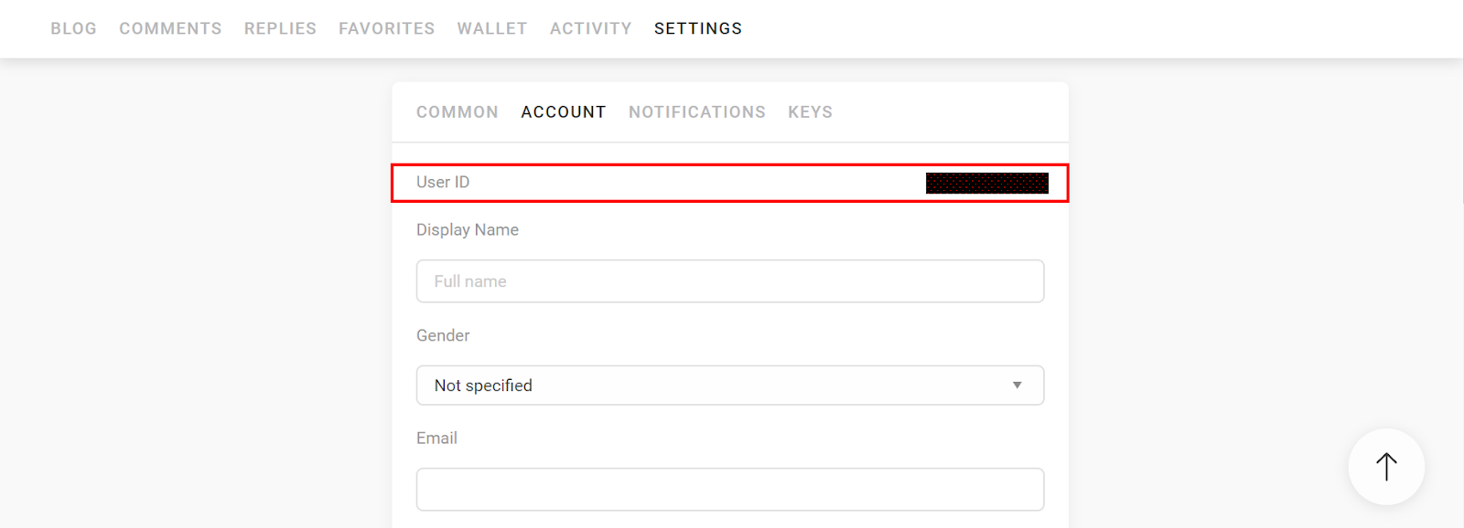Switch to the Common settings tab

click(457, 112)
